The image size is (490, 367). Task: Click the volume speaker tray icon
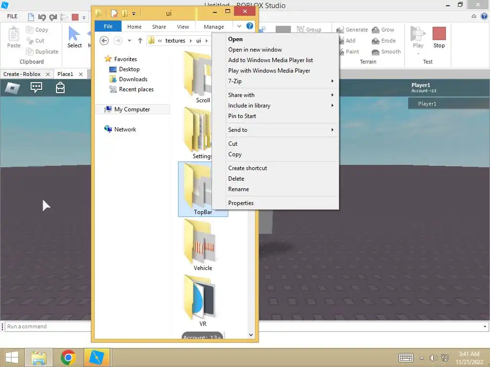click(x=433, y=358)
